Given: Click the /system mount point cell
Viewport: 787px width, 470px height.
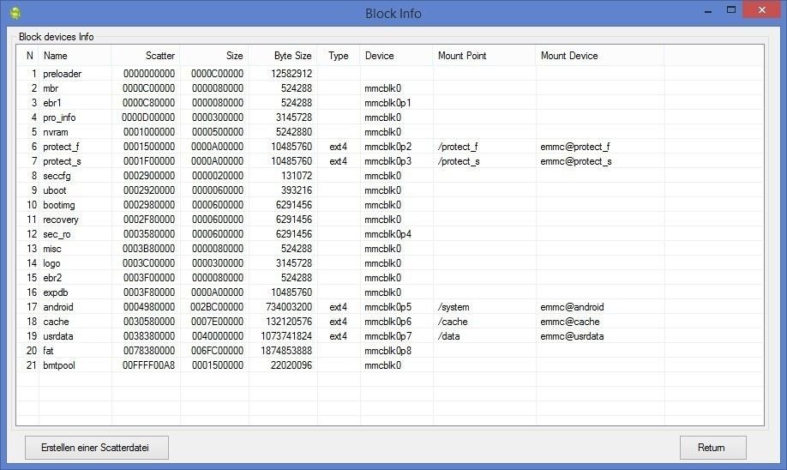Looking at the screenshot, I should pyautogui.click(x=454, y=307).
